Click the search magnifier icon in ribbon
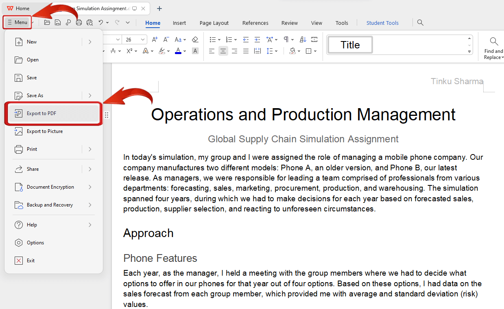The height and width of the screenshot is (309, 504). 421,23
